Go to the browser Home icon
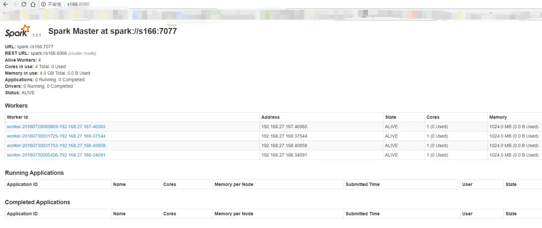Image resolution: width=542 pixels, height=228 pixels. pyautogui.click(x=33, y=4)
